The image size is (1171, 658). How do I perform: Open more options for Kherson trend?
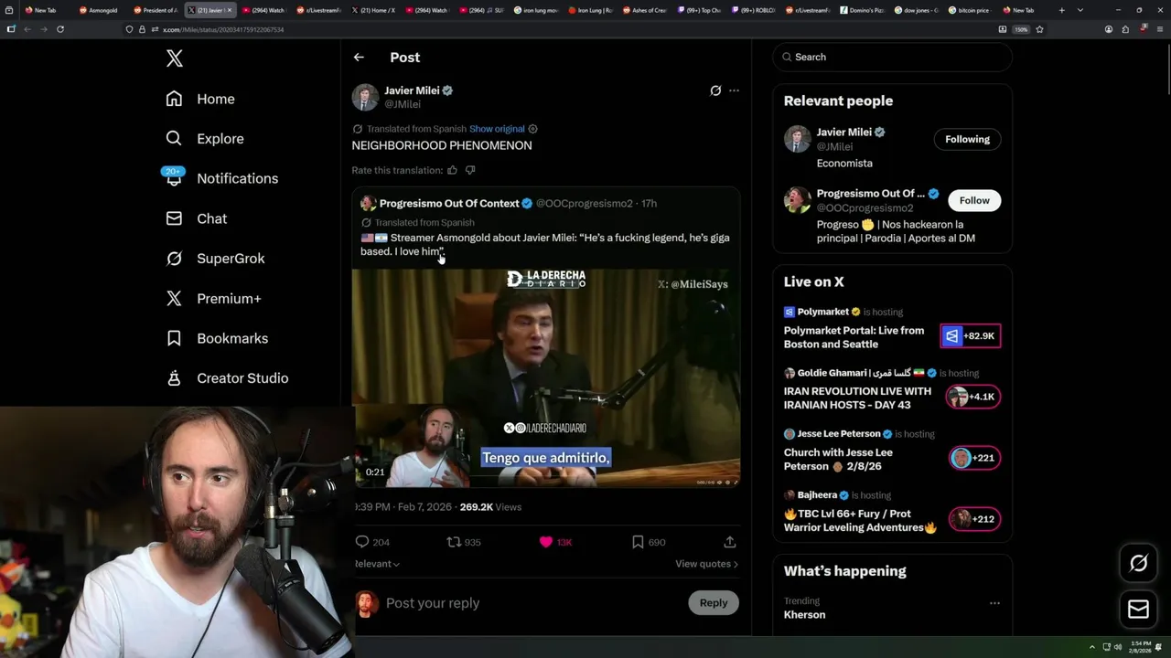click(x=994, y=603)
